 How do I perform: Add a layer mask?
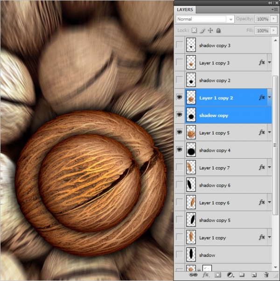(217, 274)
